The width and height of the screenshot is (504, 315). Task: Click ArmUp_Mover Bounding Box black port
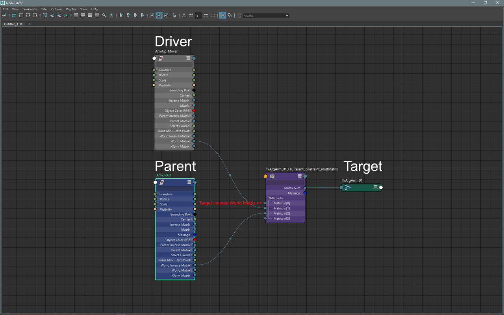194,90
